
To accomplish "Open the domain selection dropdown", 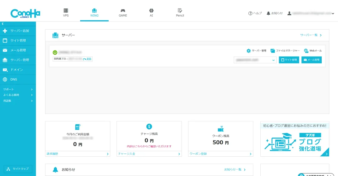I will [255, 60].
